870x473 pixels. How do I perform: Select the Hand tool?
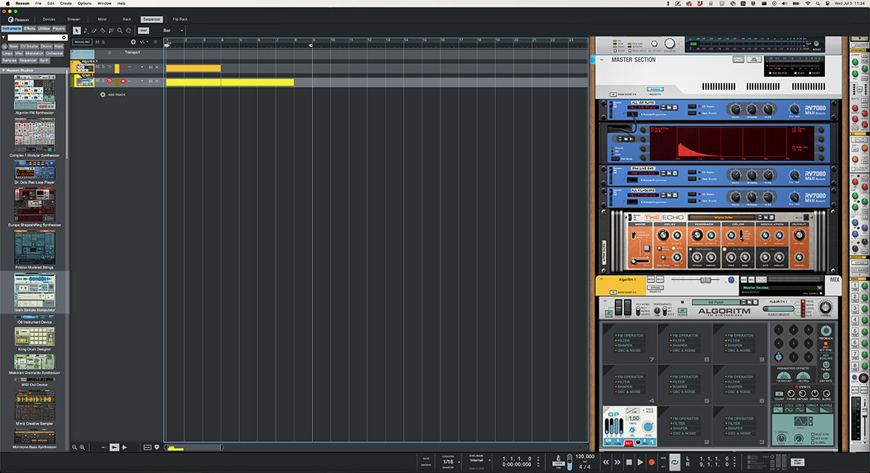(129, 30)
